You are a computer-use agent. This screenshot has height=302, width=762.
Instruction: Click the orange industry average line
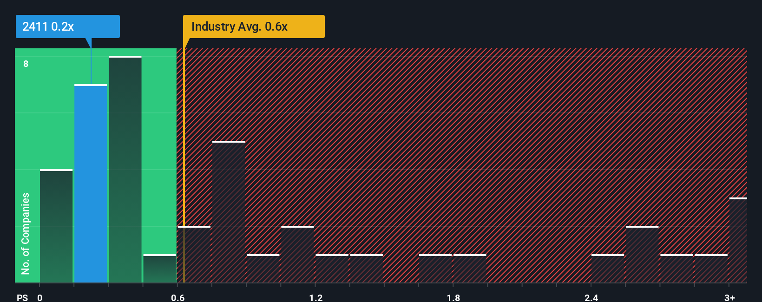pos(184,165)
